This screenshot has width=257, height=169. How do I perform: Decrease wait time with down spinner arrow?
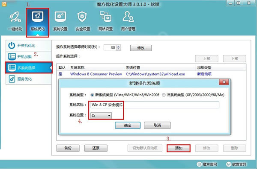click(119, 49)
